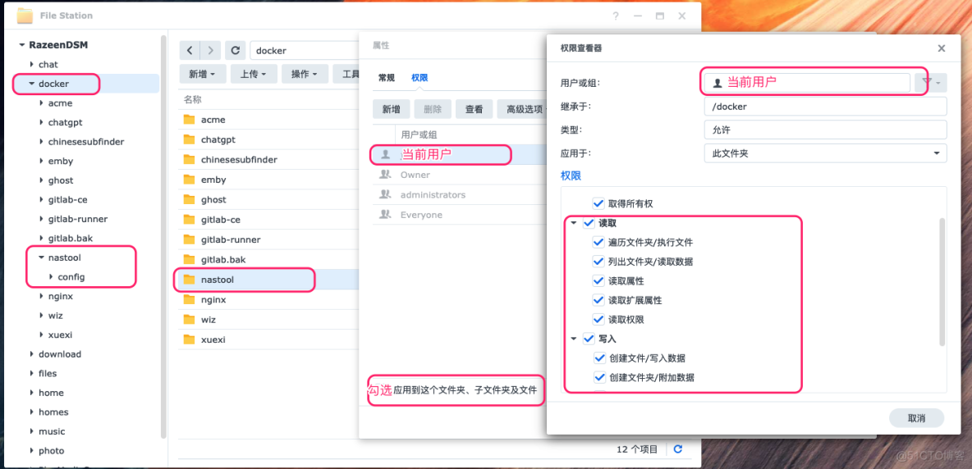972x469 pixels.
Task: Click the gitlab-ce folder icon in file list
Action: (x=189, y=220)
